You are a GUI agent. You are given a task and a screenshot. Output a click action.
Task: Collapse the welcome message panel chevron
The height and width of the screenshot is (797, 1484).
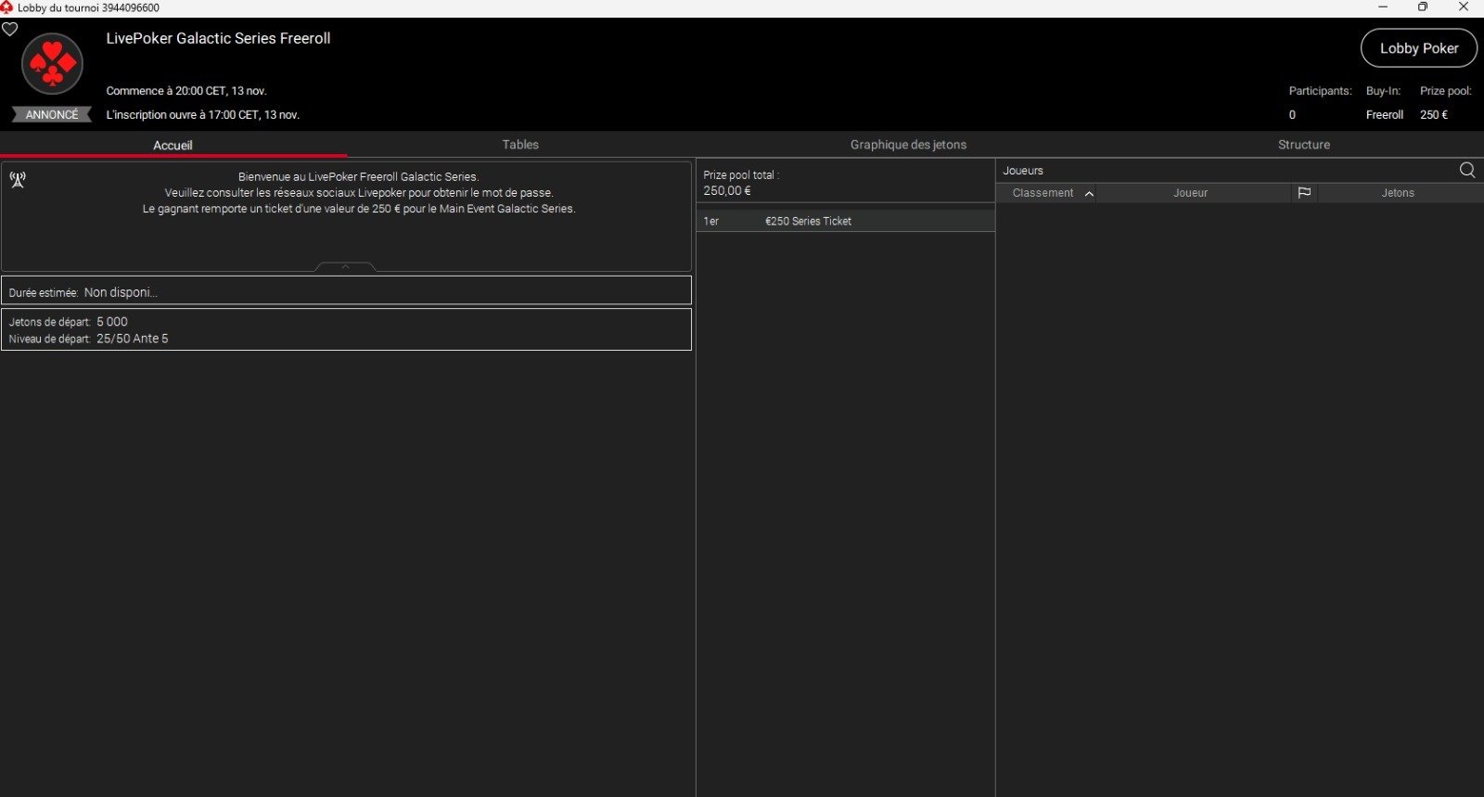pos(346,267)
